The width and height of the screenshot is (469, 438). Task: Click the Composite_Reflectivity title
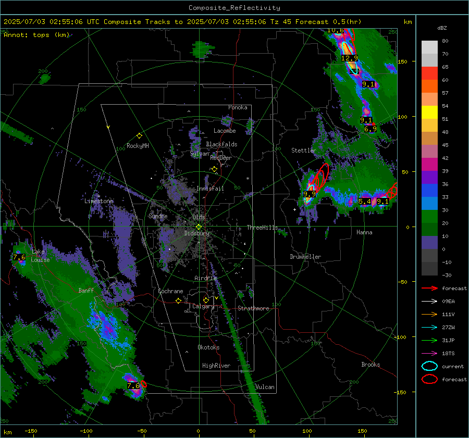click(x=234, y=8)
